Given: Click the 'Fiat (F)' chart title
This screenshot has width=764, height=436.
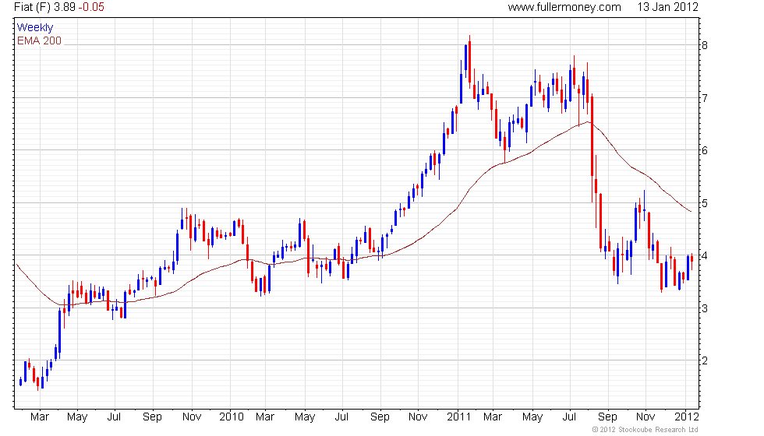Looking at the screenshot, I should tap(32, 7).
